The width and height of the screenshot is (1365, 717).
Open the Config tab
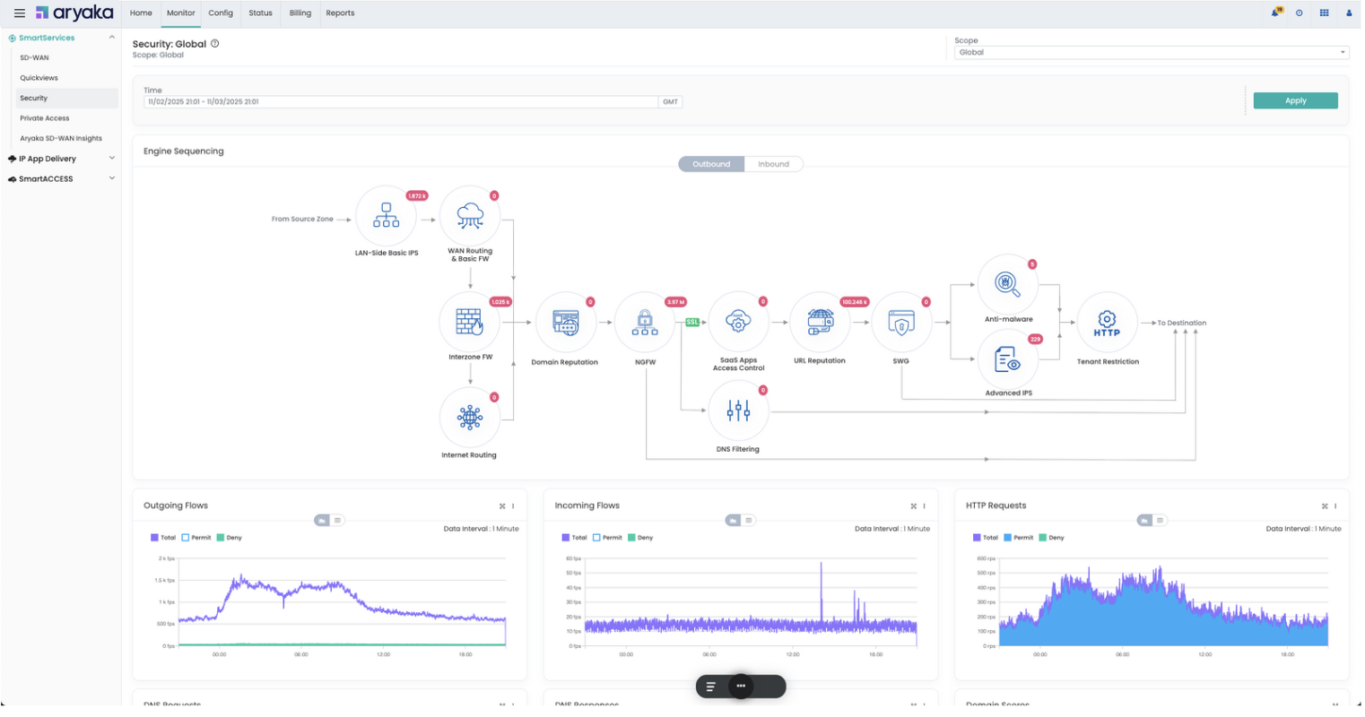click(x=221, y=13)
